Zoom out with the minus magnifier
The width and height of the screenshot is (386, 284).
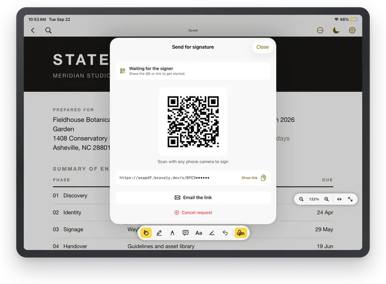(301, 199)
